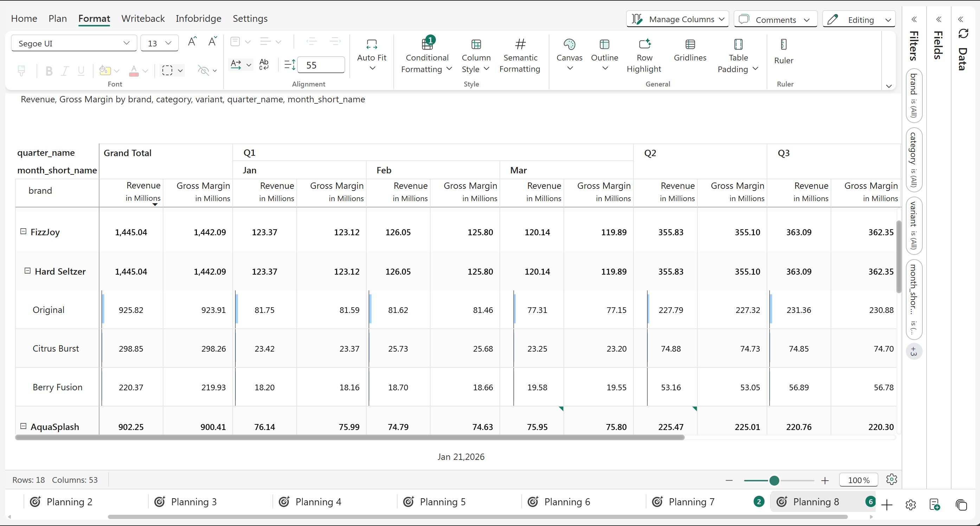Click the Auto Fit icon
Image resolution: width=980 pixels, height=526 pixels.
[371, 45]
